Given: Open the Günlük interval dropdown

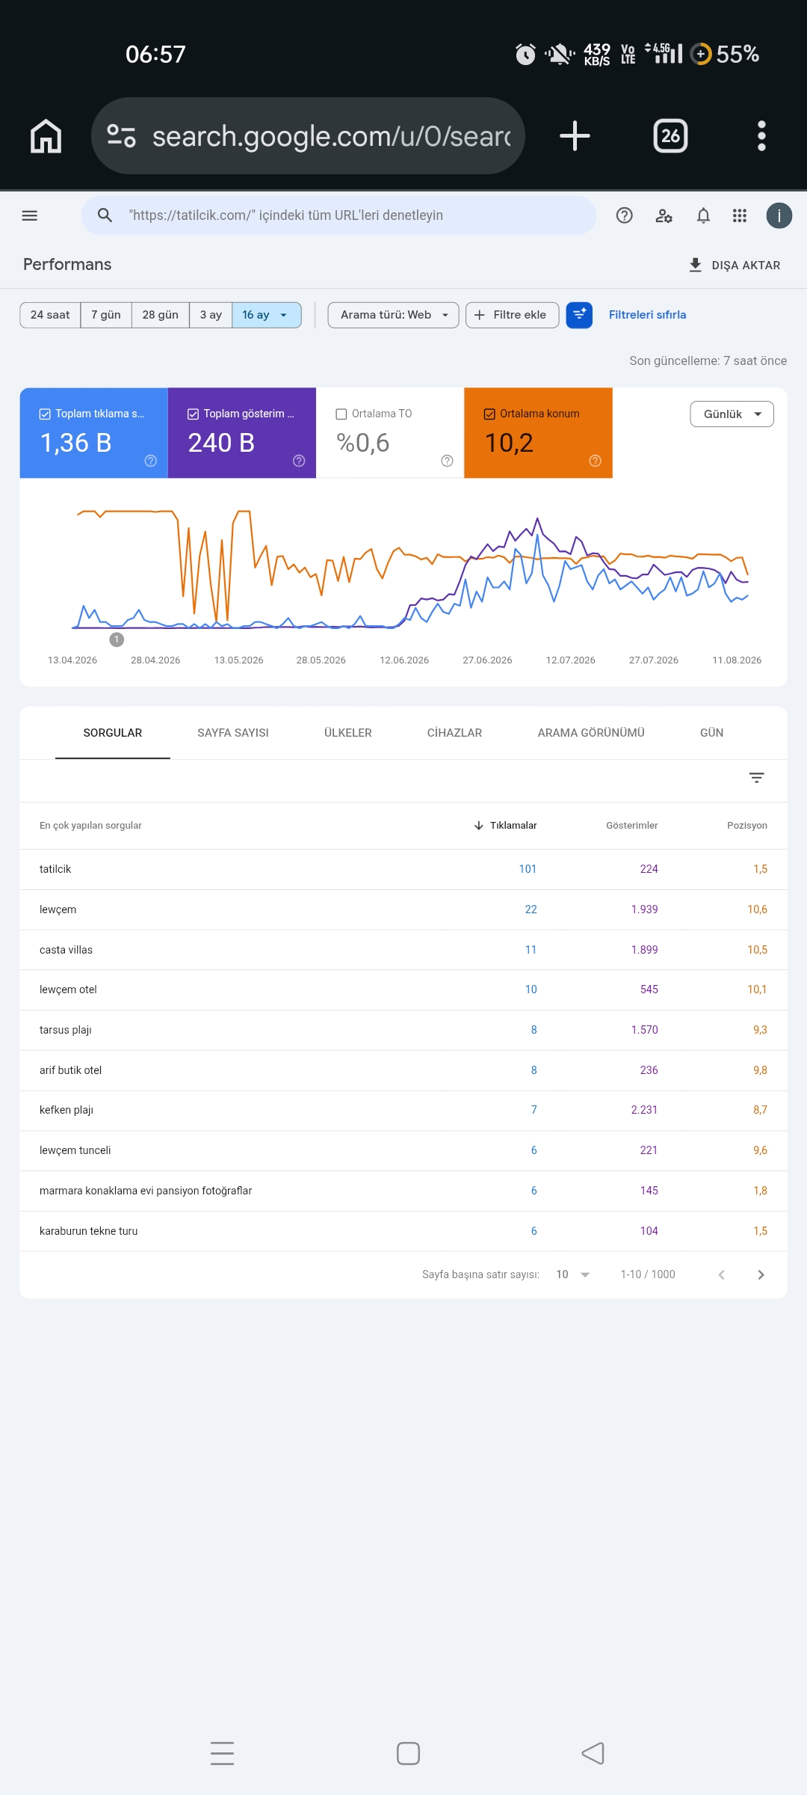Looking at the screenshot, I should [x=732, y=414].
